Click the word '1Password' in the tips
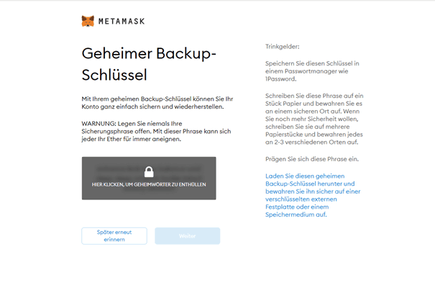Image resolution: width=435 pixels, height=303 pixels. [280, 81]
